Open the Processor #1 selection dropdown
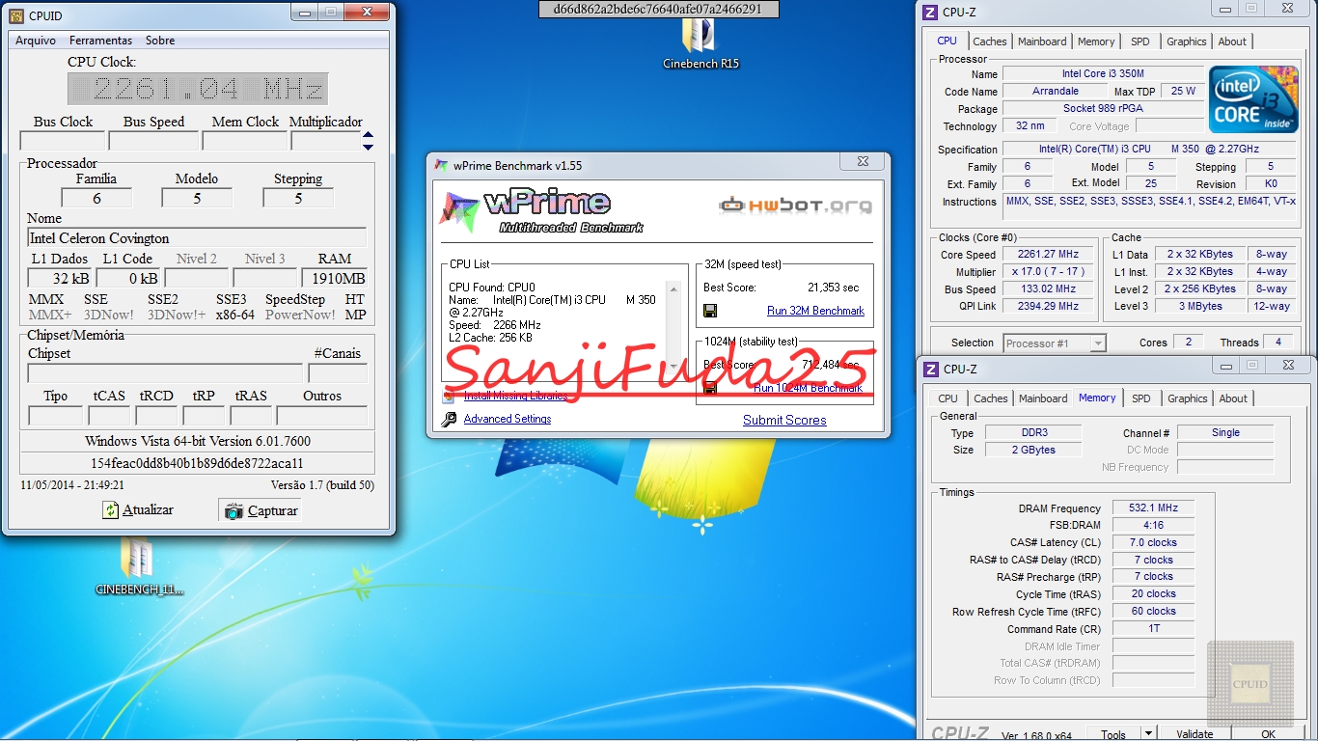1318x741 pixels. 1098,343
